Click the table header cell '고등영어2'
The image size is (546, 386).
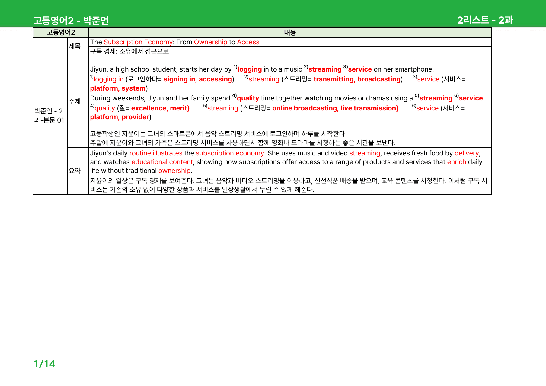pyautogui.click(x=61, y=32)
